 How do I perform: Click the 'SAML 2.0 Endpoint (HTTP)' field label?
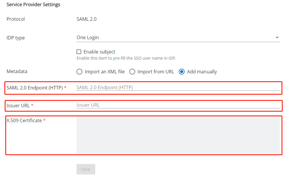[x=34, y=88]
